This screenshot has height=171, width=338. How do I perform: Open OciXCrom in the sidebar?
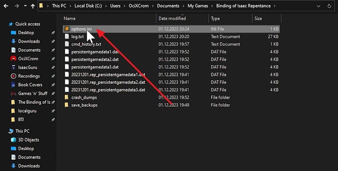[x=28, y=59]
